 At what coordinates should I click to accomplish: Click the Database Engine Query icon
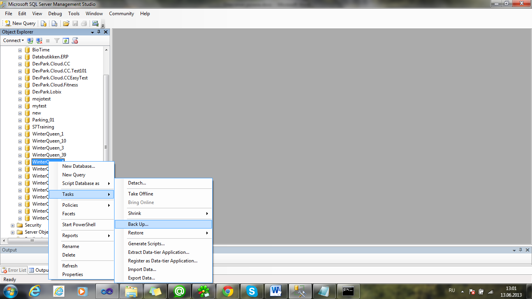tap(44, 23)
